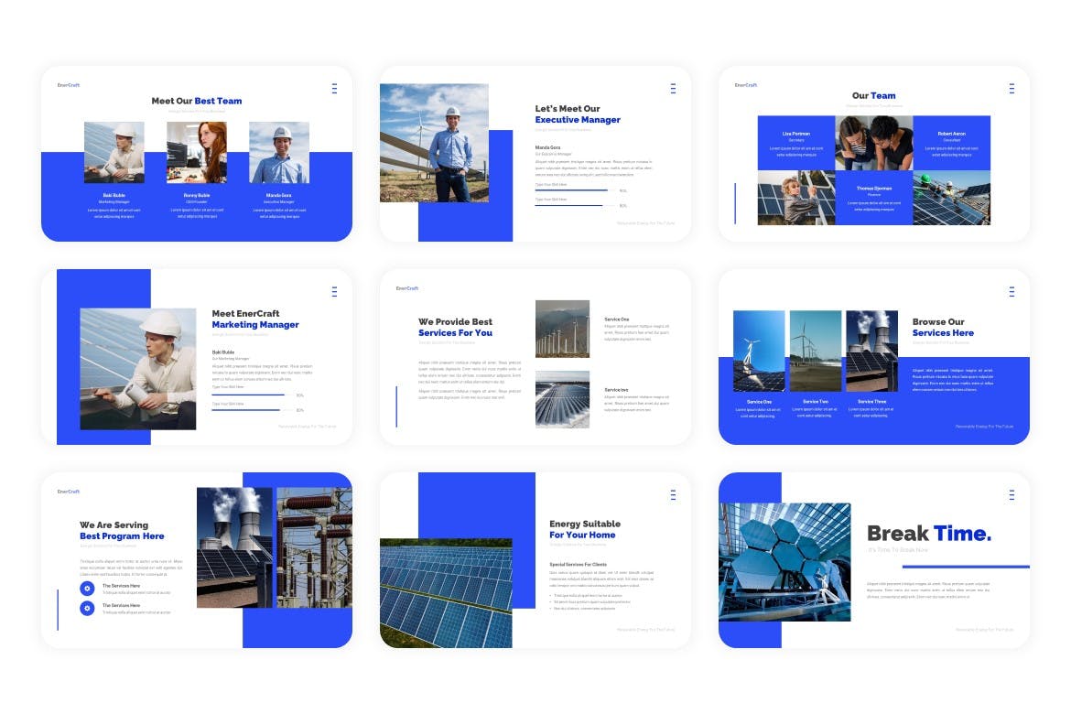The image size is (1071, 714).
Task: Click EnerCraft logo on Meet Our Best Team slide
Action: coord(69,85)
